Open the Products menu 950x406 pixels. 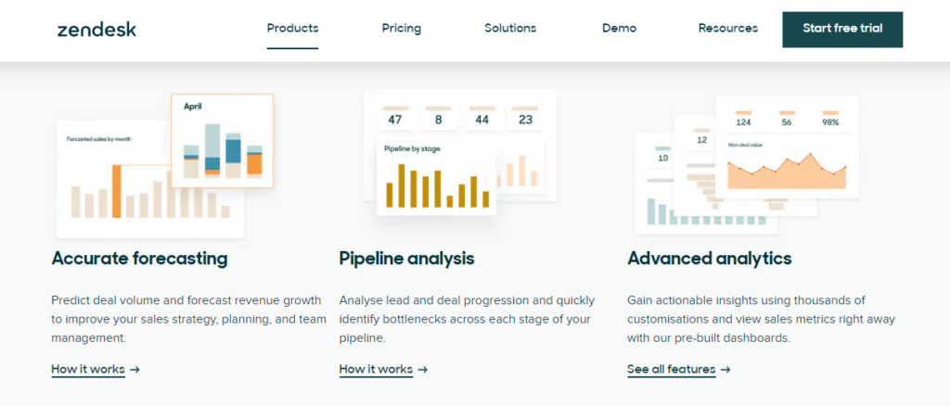pyautogui.click(x=292, y=28)
